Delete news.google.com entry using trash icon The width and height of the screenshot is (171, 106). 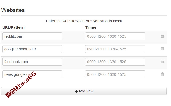(x=162, y=74)
